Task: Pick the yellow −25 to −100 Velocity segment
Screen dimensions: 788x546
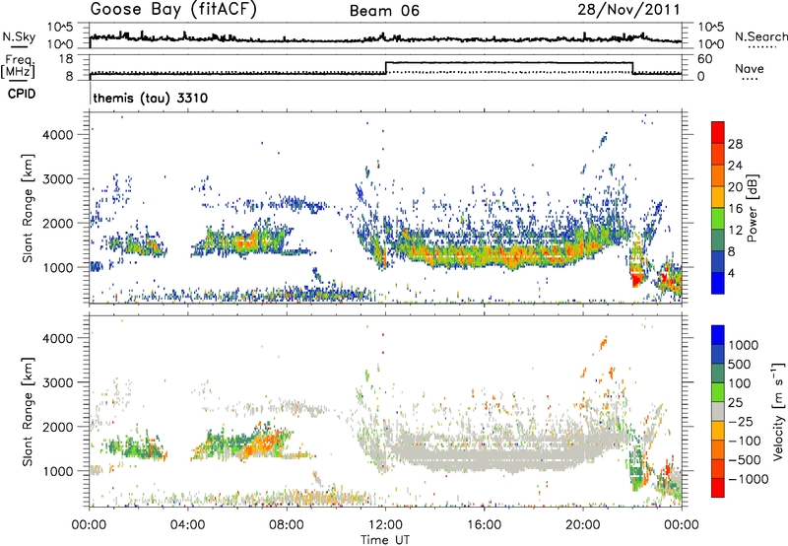Action: (718, 431)
